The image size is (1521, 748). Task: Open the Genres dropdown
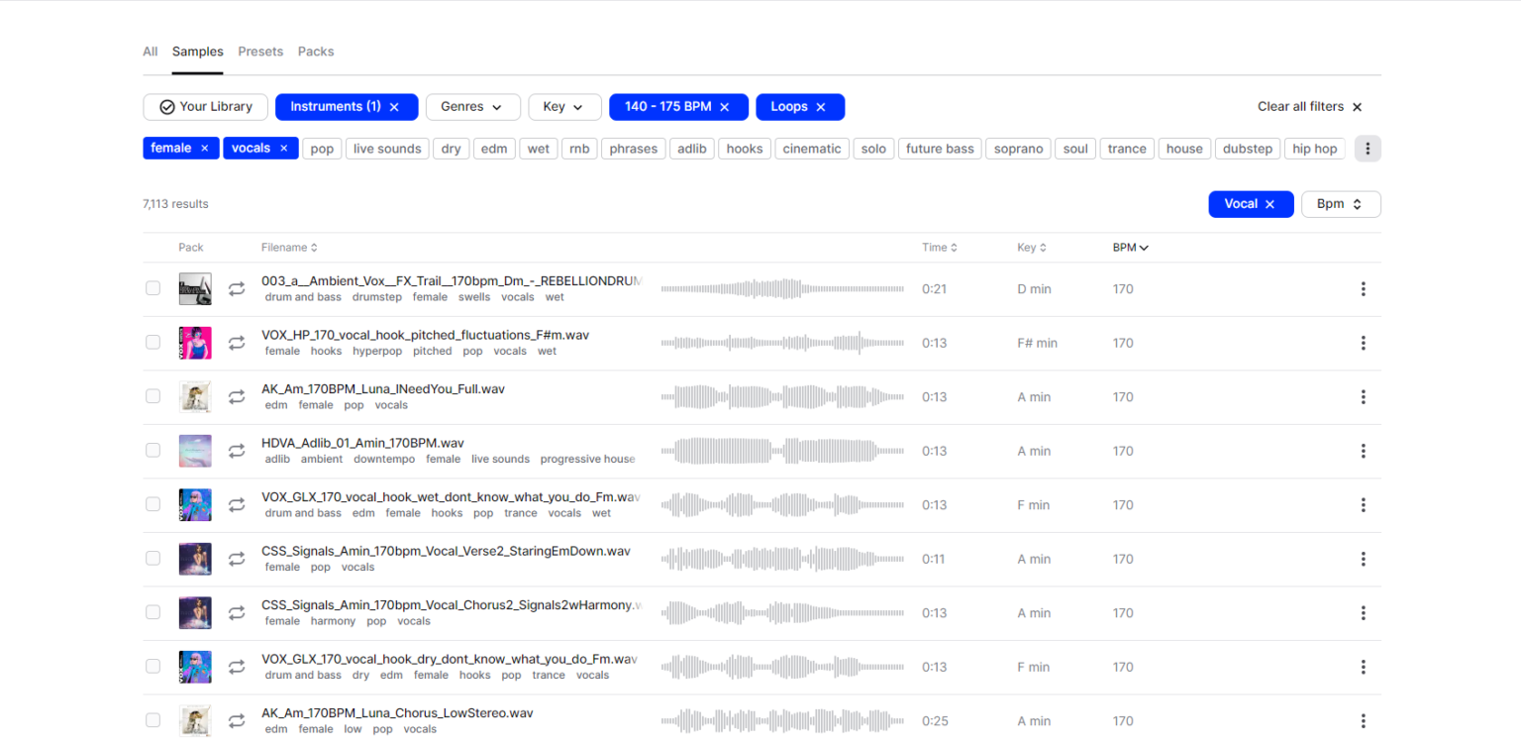coord(472,106)
